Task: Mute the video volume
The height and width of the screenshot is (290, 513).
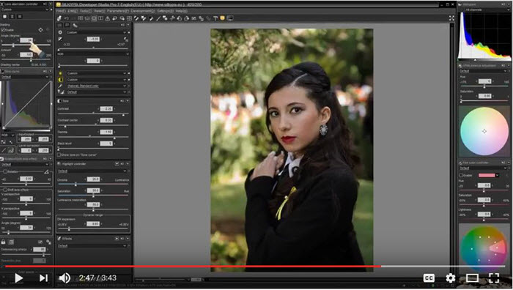Action: (64, 278)
